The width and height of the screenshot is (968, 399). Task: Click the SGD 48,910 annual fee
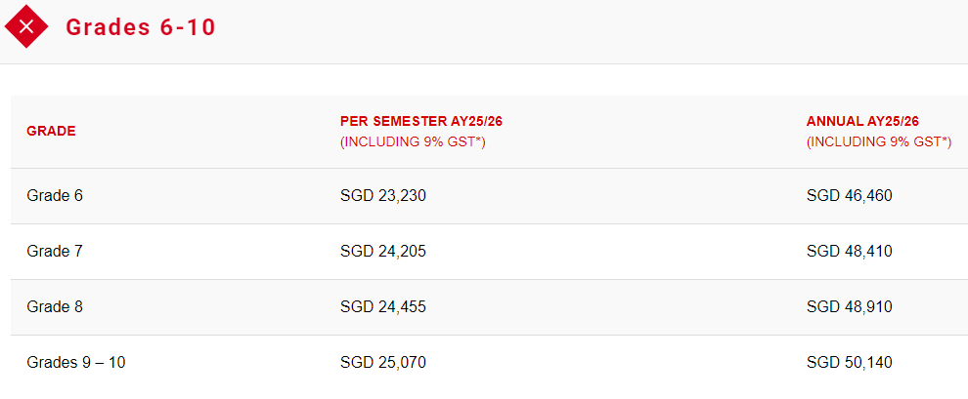[x=850, y=307]
